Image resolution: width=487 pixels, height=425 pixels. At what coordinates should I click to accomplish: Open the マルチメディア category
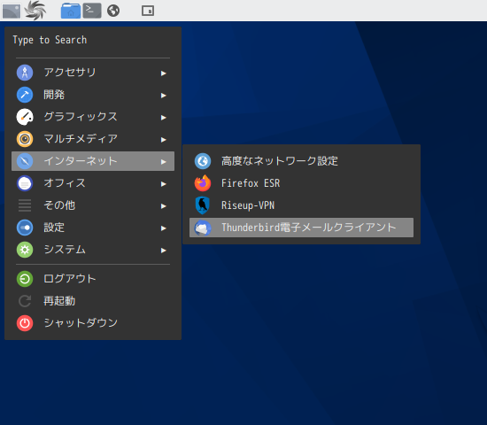point(93,139)
